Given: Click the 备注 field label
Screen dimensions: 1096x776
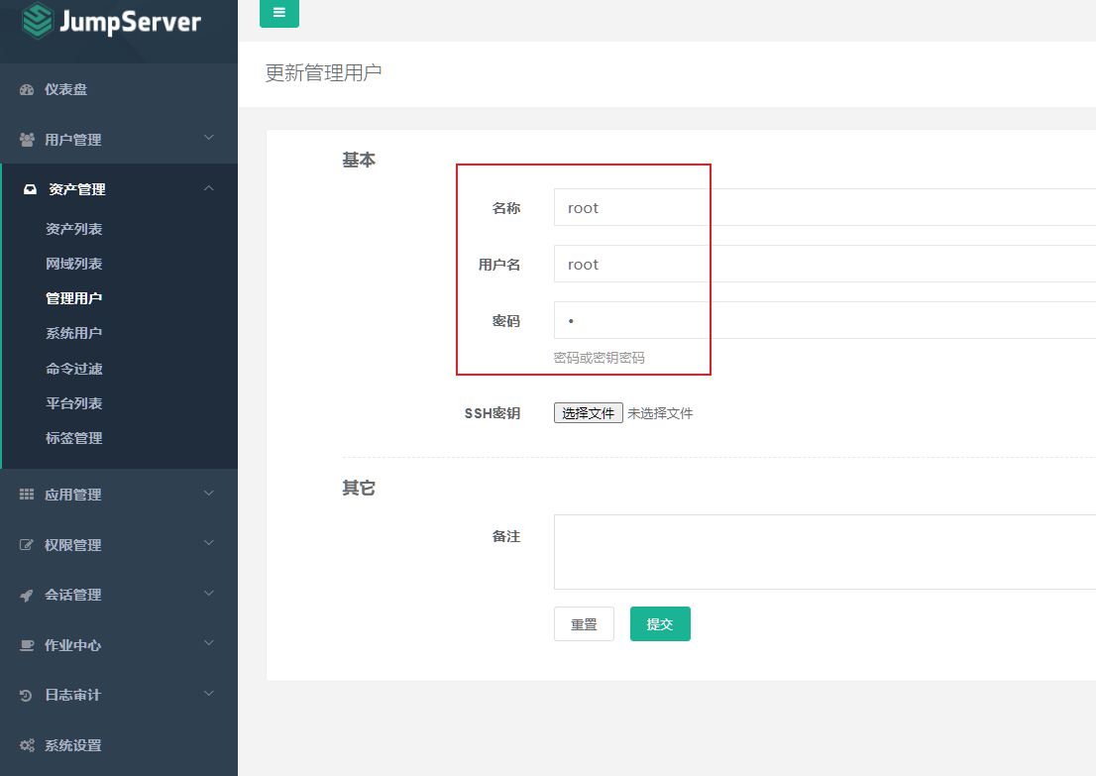Looking at the screenshot, I should [x=506, y=536].
